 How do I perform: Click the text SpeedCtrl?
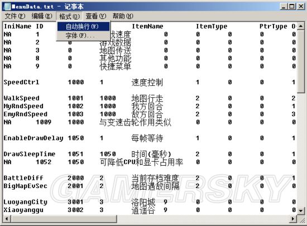21,82
